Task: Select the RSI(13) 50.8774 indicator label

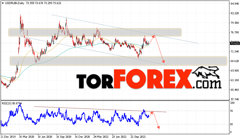Action: tap(12, 103)
